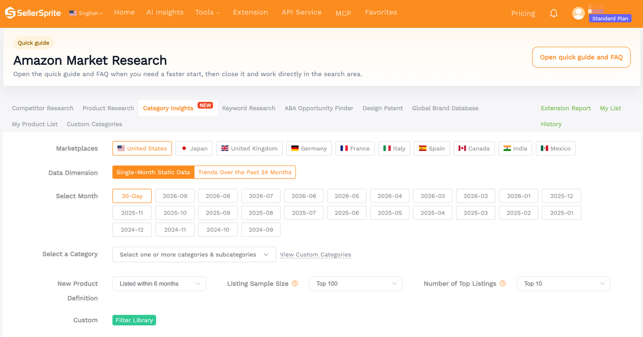Click the Standard Plan badge
This screenshot has width=643, height=337.
610,19
